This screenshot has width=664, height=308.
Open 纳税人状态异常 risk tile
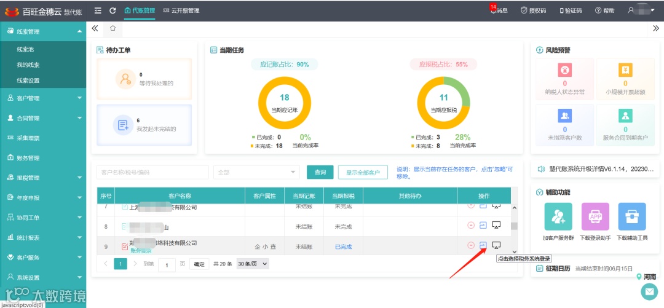(x=564, y=79)
